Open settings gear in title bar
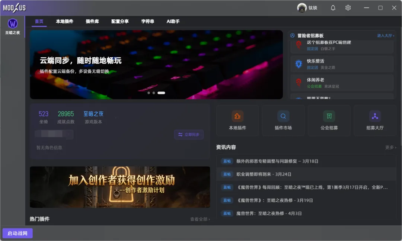Viewport: 402px width, 241px height. [x=348, y=8]
